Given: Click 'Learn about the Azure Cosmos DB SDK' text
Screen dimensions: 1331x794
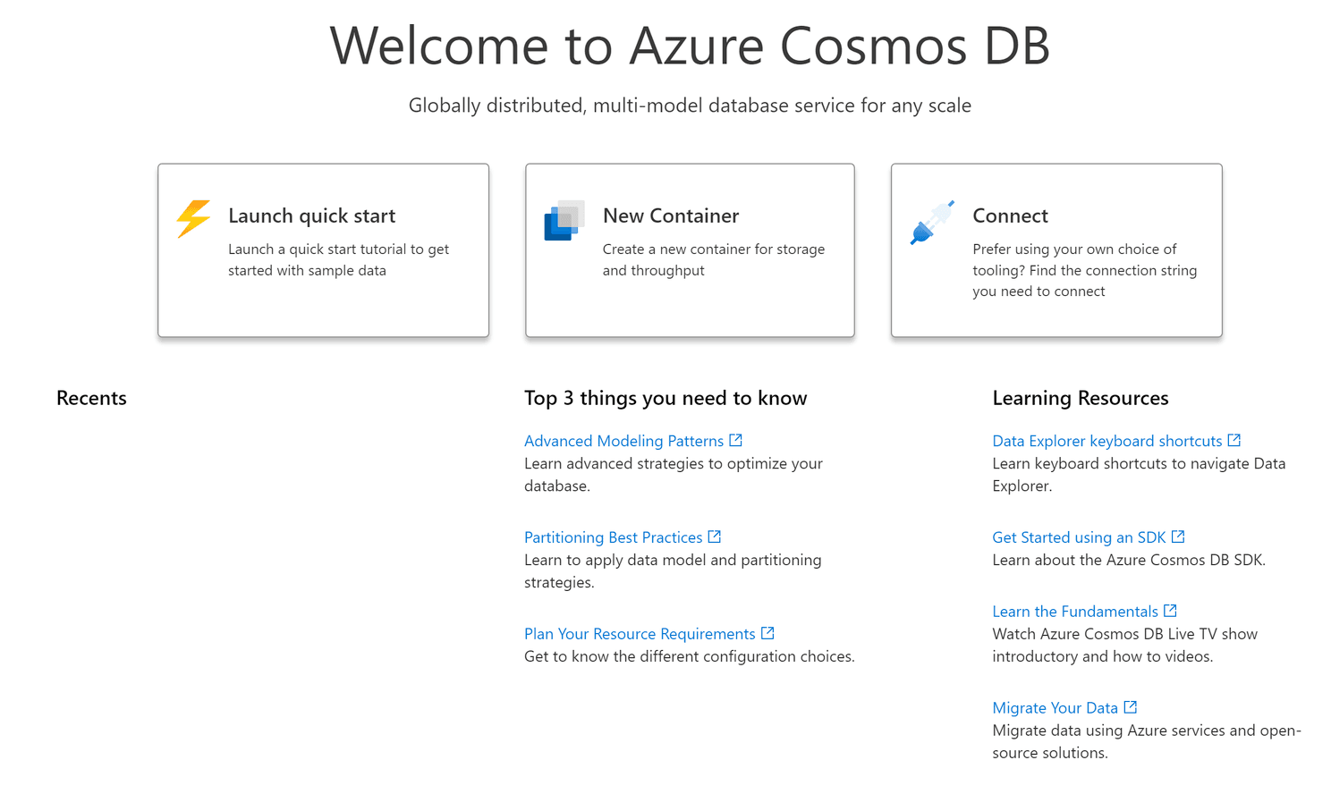Looking at the screenshot, I should pyautogui.click(x=1129, y=560).
